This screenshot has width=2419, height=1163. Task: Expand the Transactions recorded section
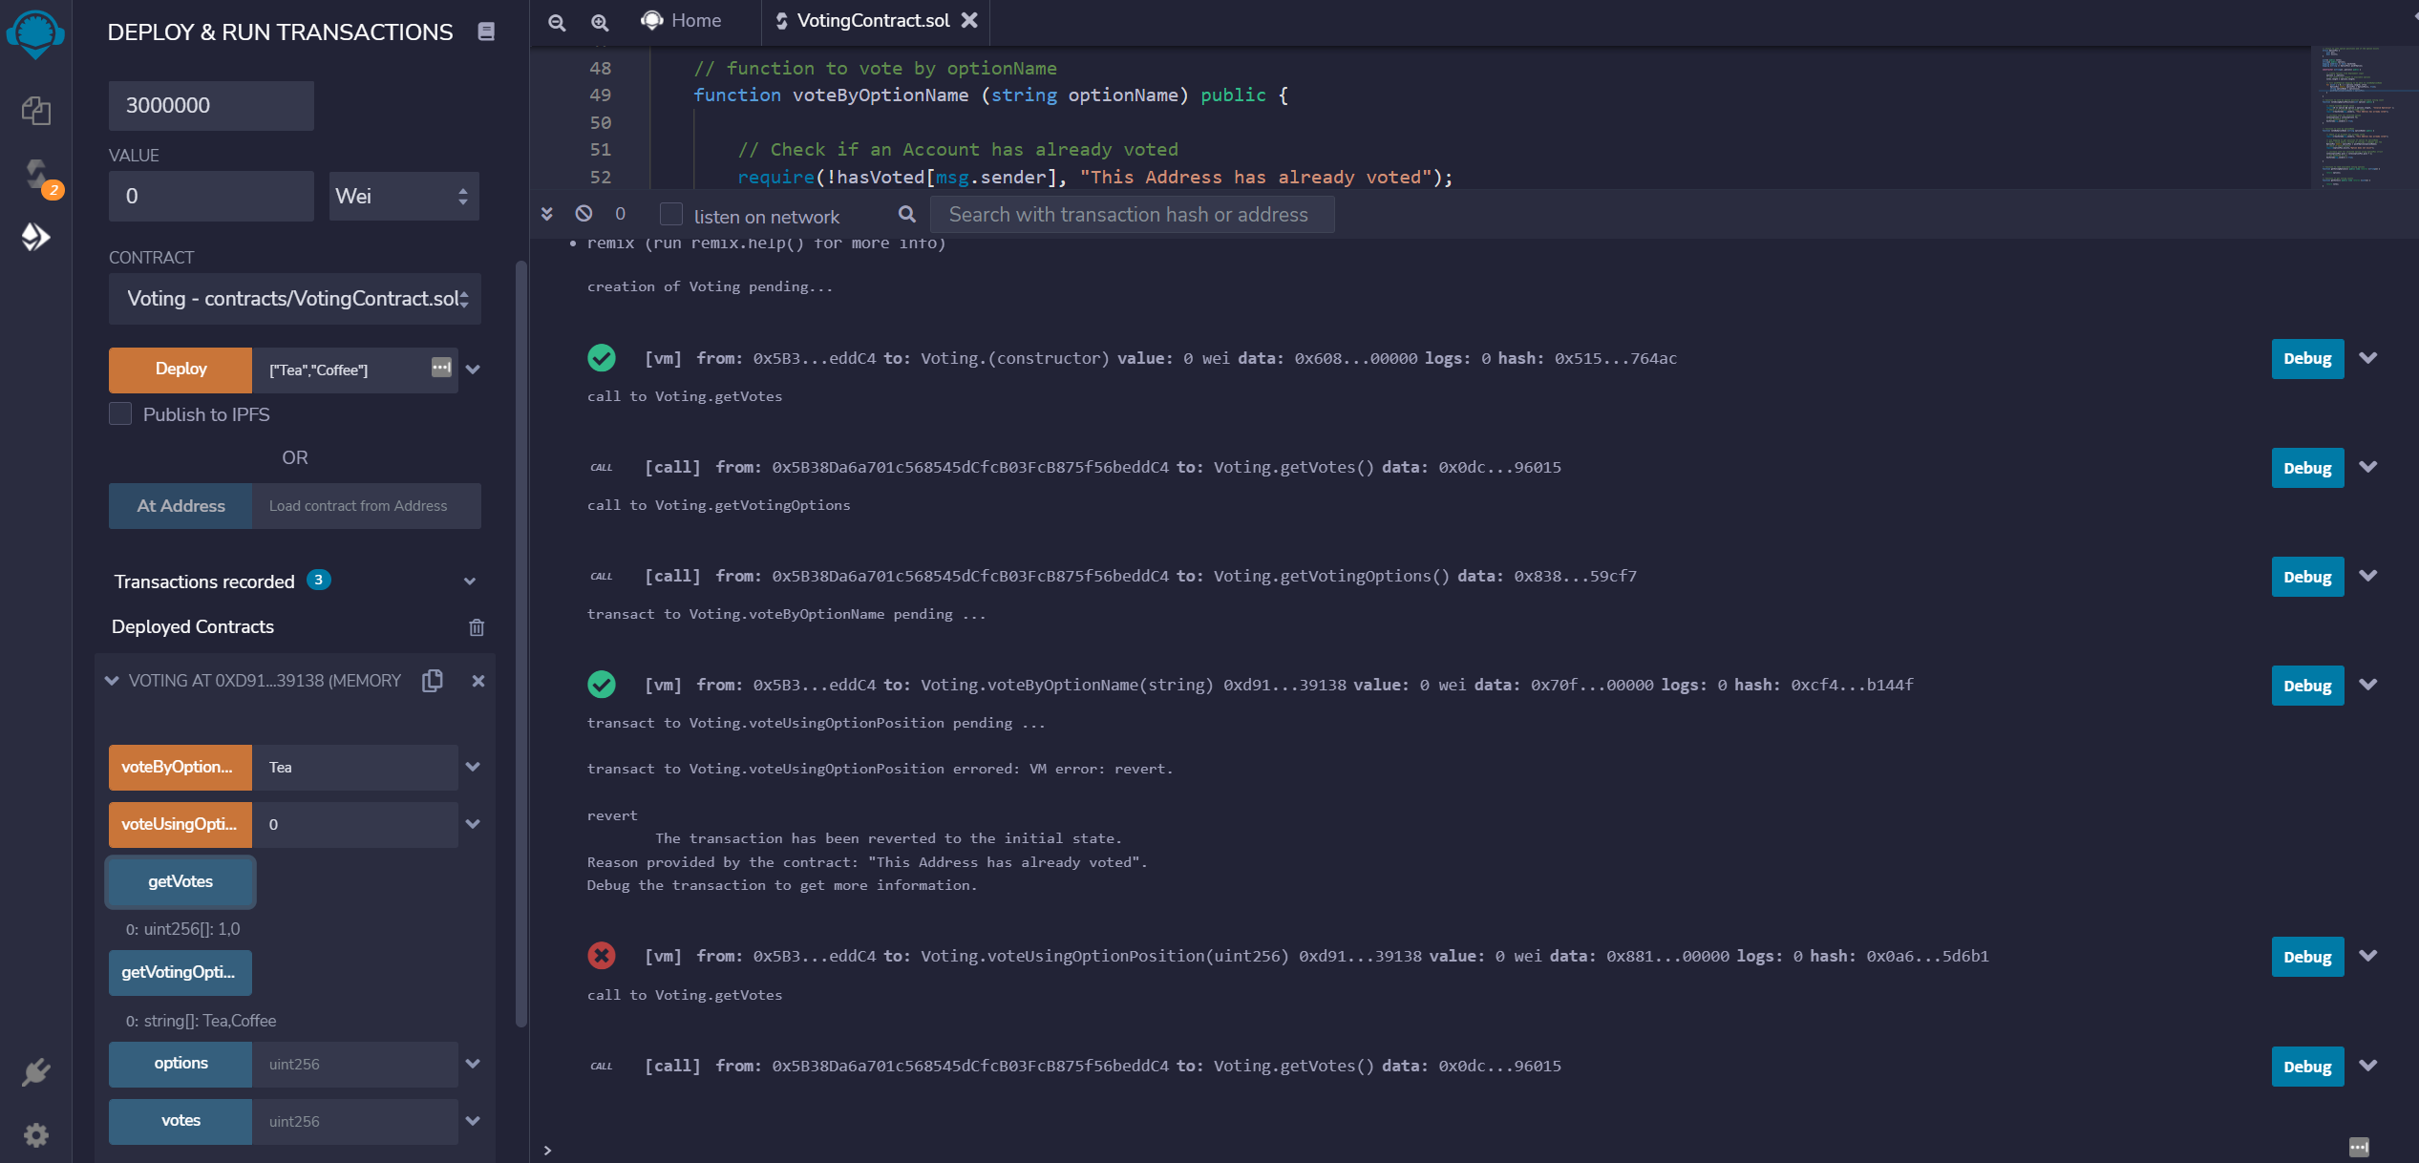pos(469,581)
